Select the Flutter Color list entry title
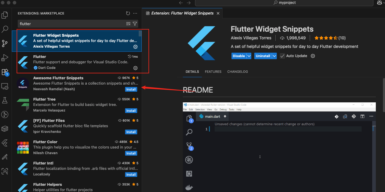The height and width of the screenshot is (192, 385). [x=45, y=142]
